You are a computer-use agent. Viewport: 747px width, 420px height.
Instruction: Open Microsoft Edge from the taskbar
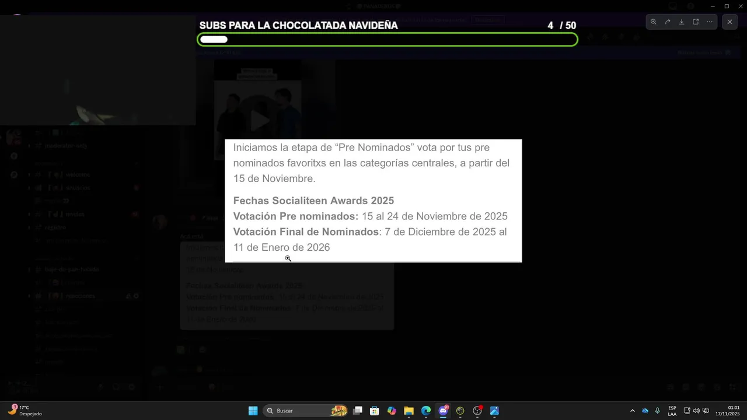(x=426, y=411)
